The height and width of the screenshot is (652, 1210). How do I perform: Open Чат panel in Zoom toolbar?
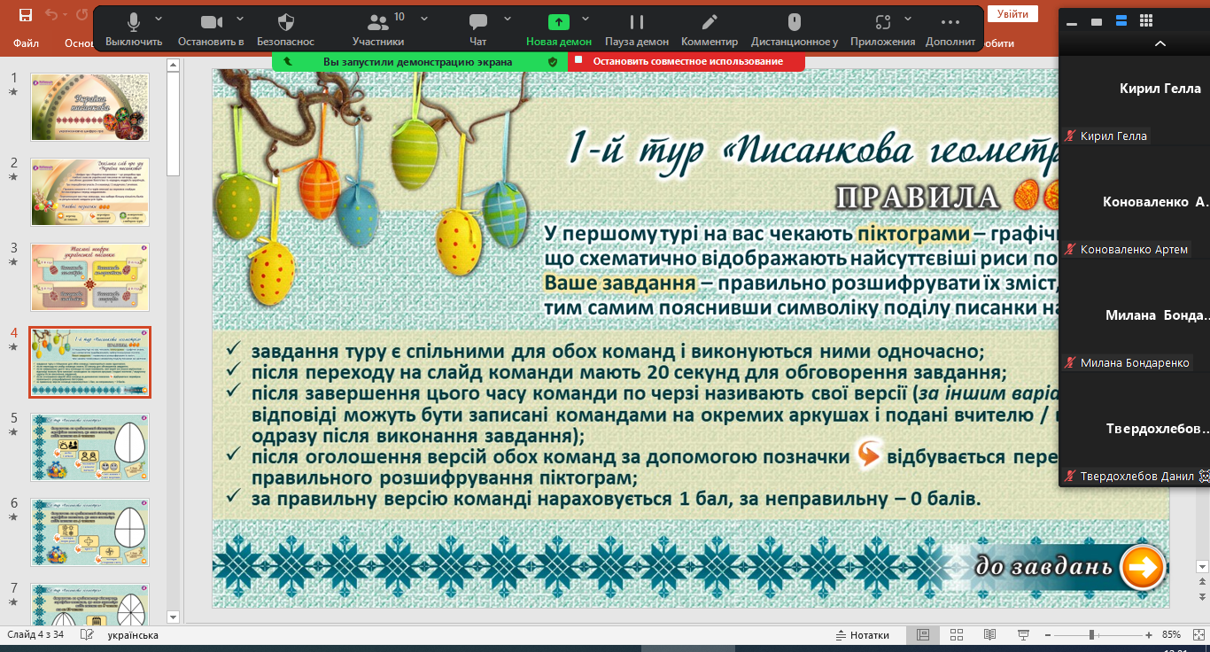pyautogui.click(x=478, y=29)
